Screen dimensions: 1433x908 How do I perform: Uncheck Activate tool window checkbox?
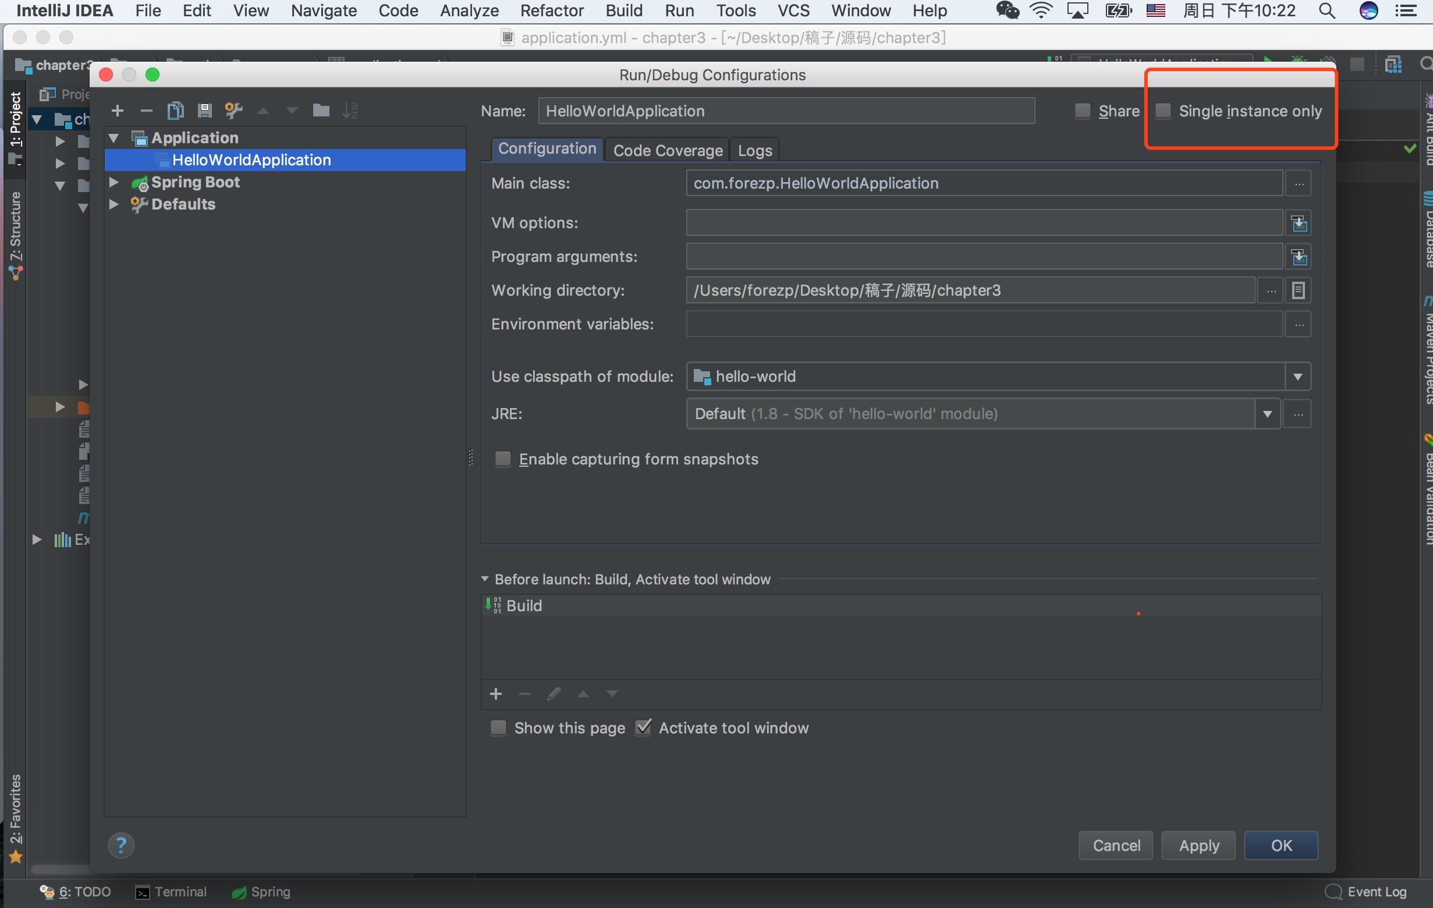coord(643,727)
